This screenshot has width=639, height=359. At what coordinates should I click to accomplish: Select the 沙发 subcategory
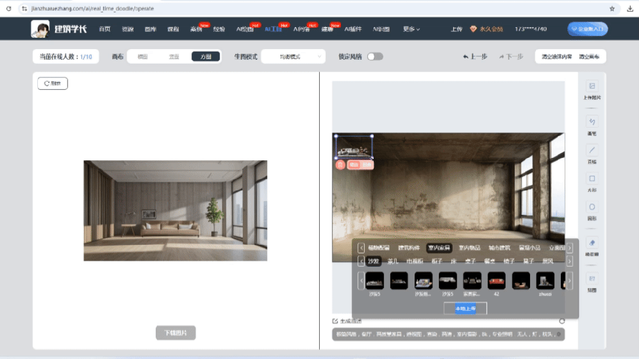(373, 261)
